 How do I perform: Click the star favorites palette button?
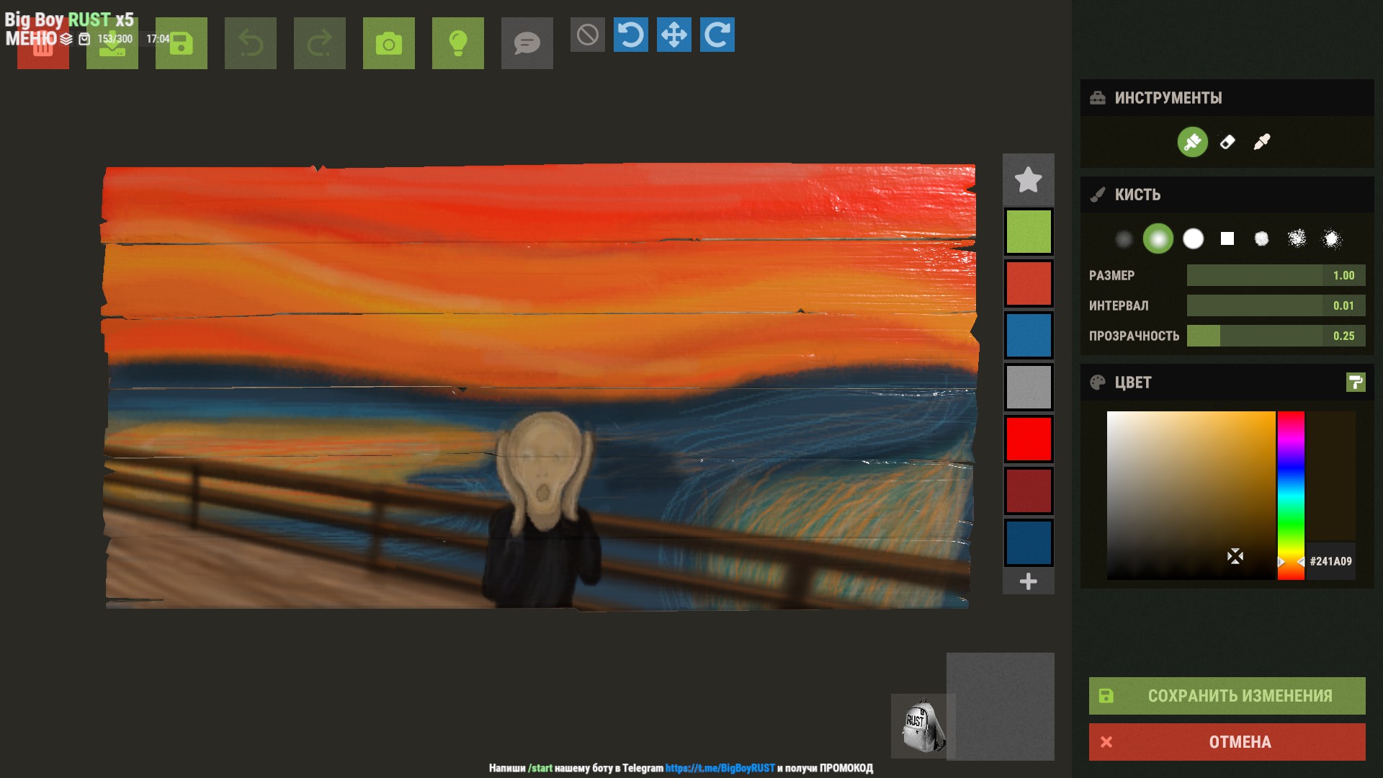click(1028, 179)
